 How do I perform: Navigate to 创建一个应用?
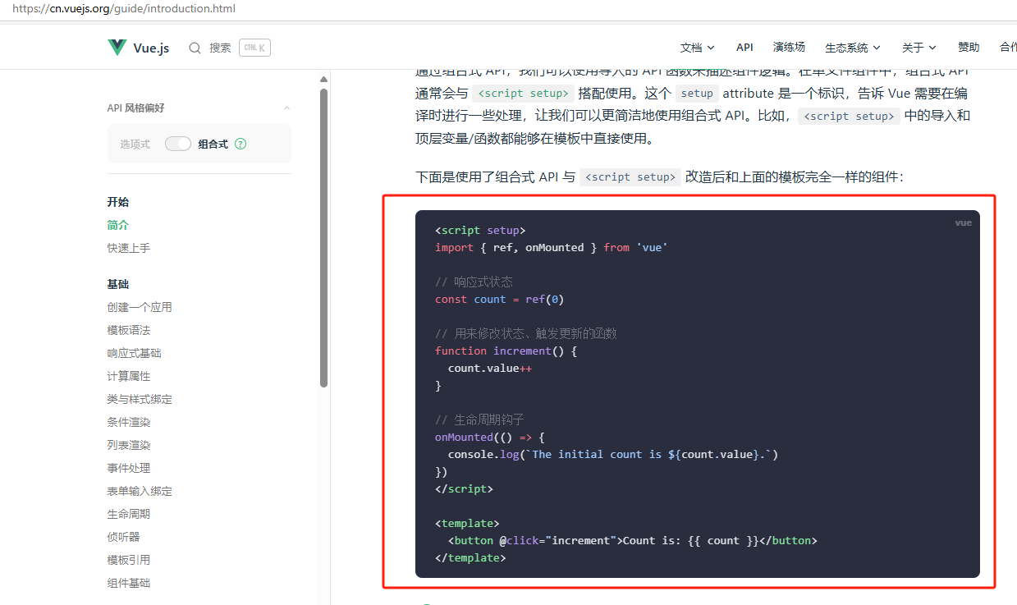pos(140,306)
